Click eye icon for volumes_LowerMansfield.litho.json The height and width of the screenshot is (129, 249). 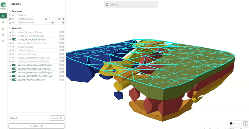click(x=10, y=72)
